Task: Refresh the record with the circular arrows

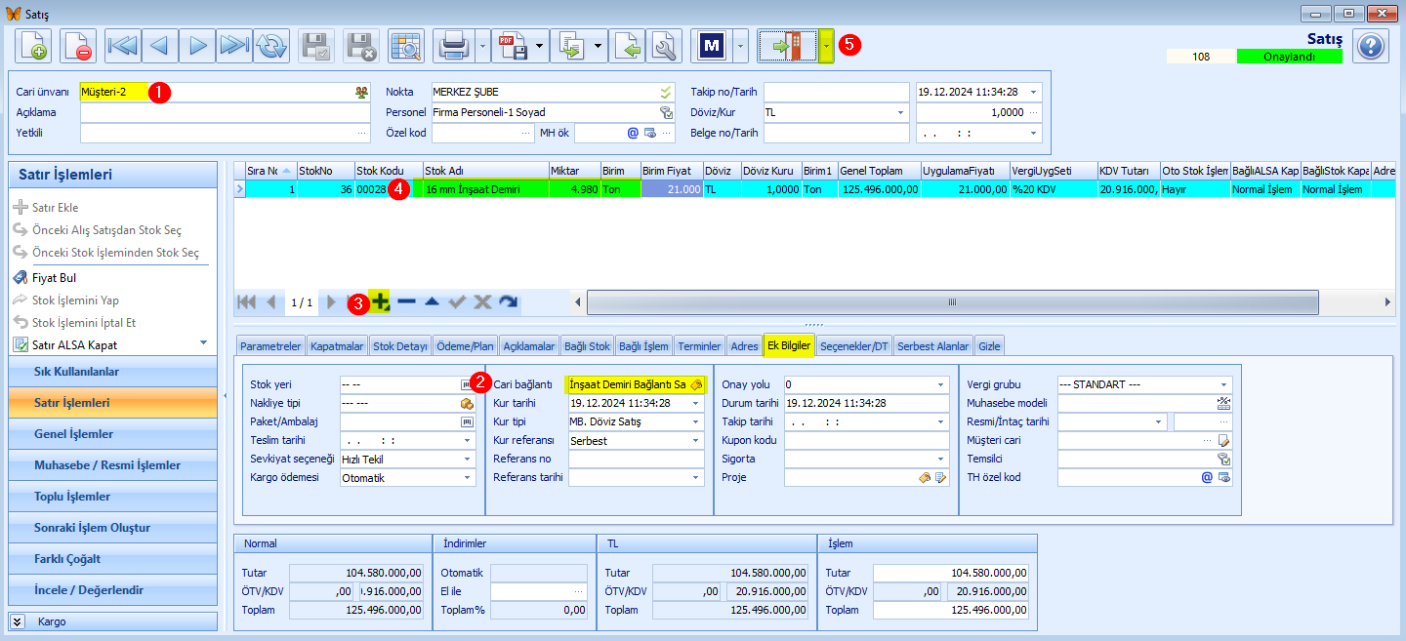Action: [270, 46]
